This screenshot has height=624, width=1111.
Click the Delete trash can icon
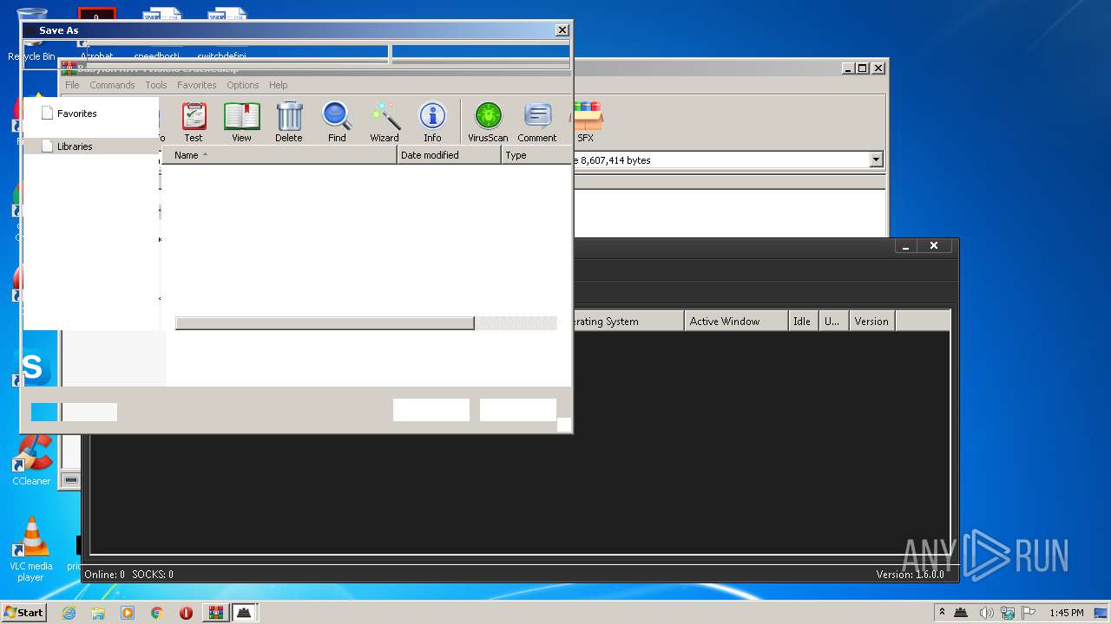tap(289, 122)
